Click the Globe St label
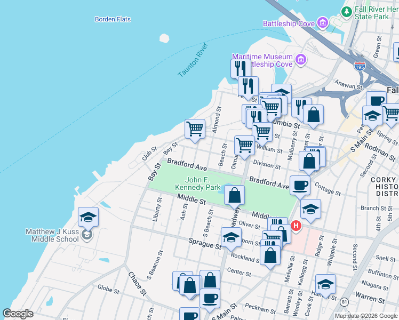Viewport: 399px width, 320px height. tap(108, 289)
